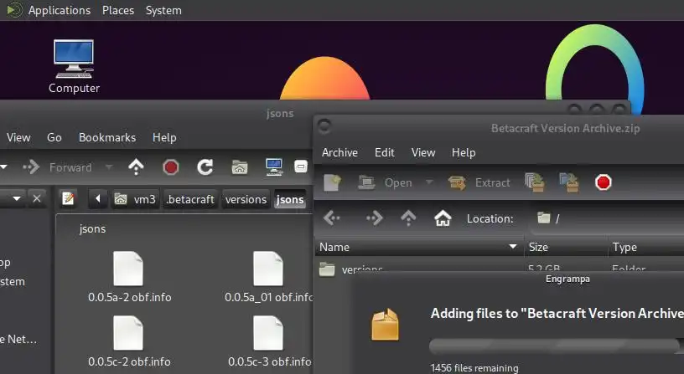684x374 pixels.
Task: Sort archive list by Name column
Action: (419, 248)
